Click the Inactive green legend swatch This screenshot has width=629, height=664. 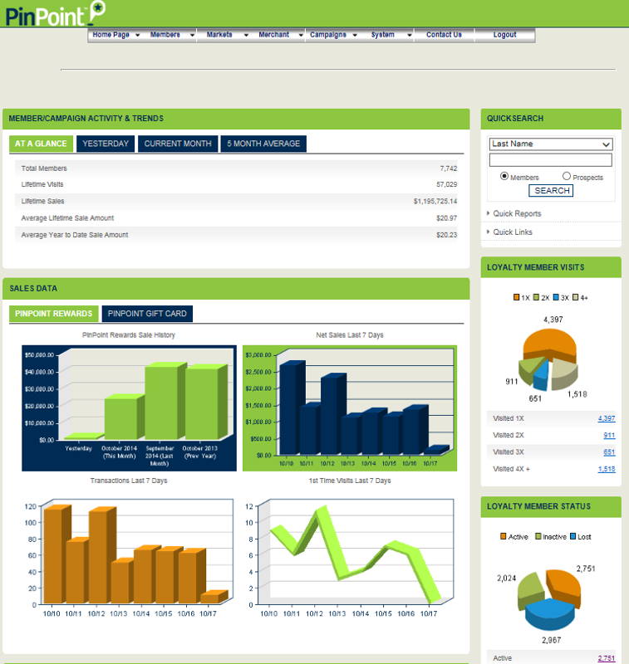(538, 536)
